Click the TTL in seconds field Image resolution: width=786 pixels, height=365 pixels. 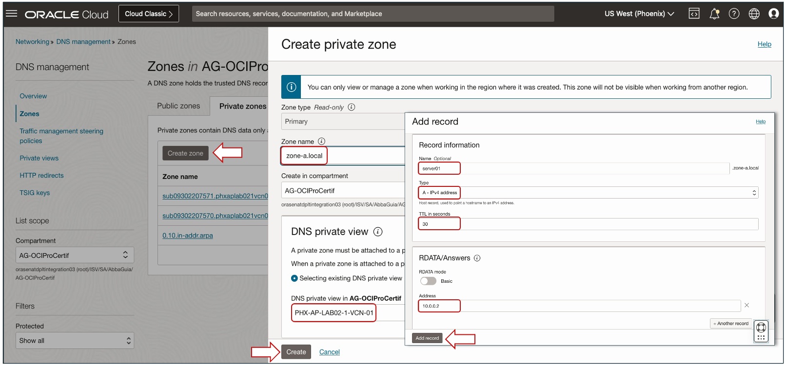click(588, 224)
